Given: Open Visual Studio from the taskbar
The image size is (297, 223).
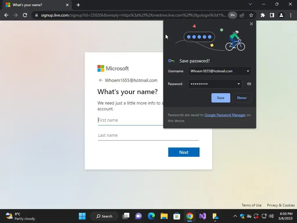Looking at the screenshot, I should pyautogui.click(x=202, y=216).
